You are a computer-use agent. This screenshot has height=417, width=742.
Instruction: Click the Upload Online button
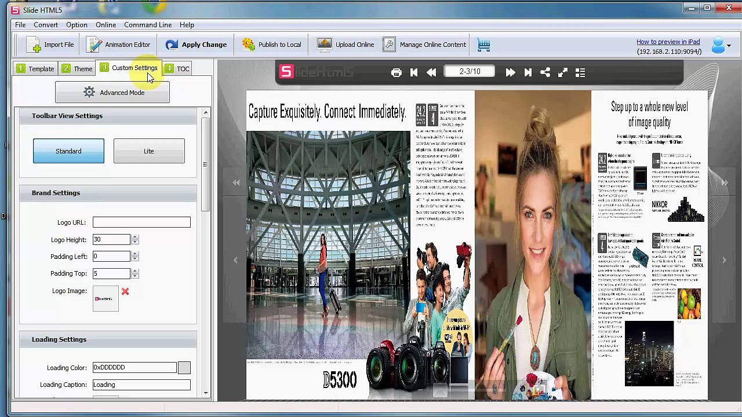(x=346, y=45)
